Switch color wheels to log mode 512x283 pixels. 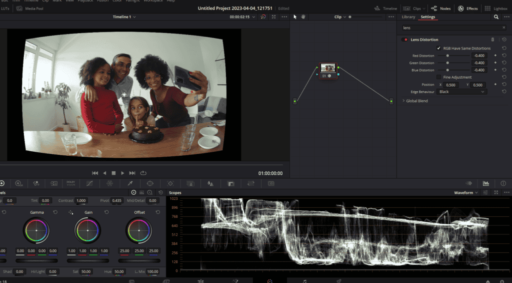(150, 192)
